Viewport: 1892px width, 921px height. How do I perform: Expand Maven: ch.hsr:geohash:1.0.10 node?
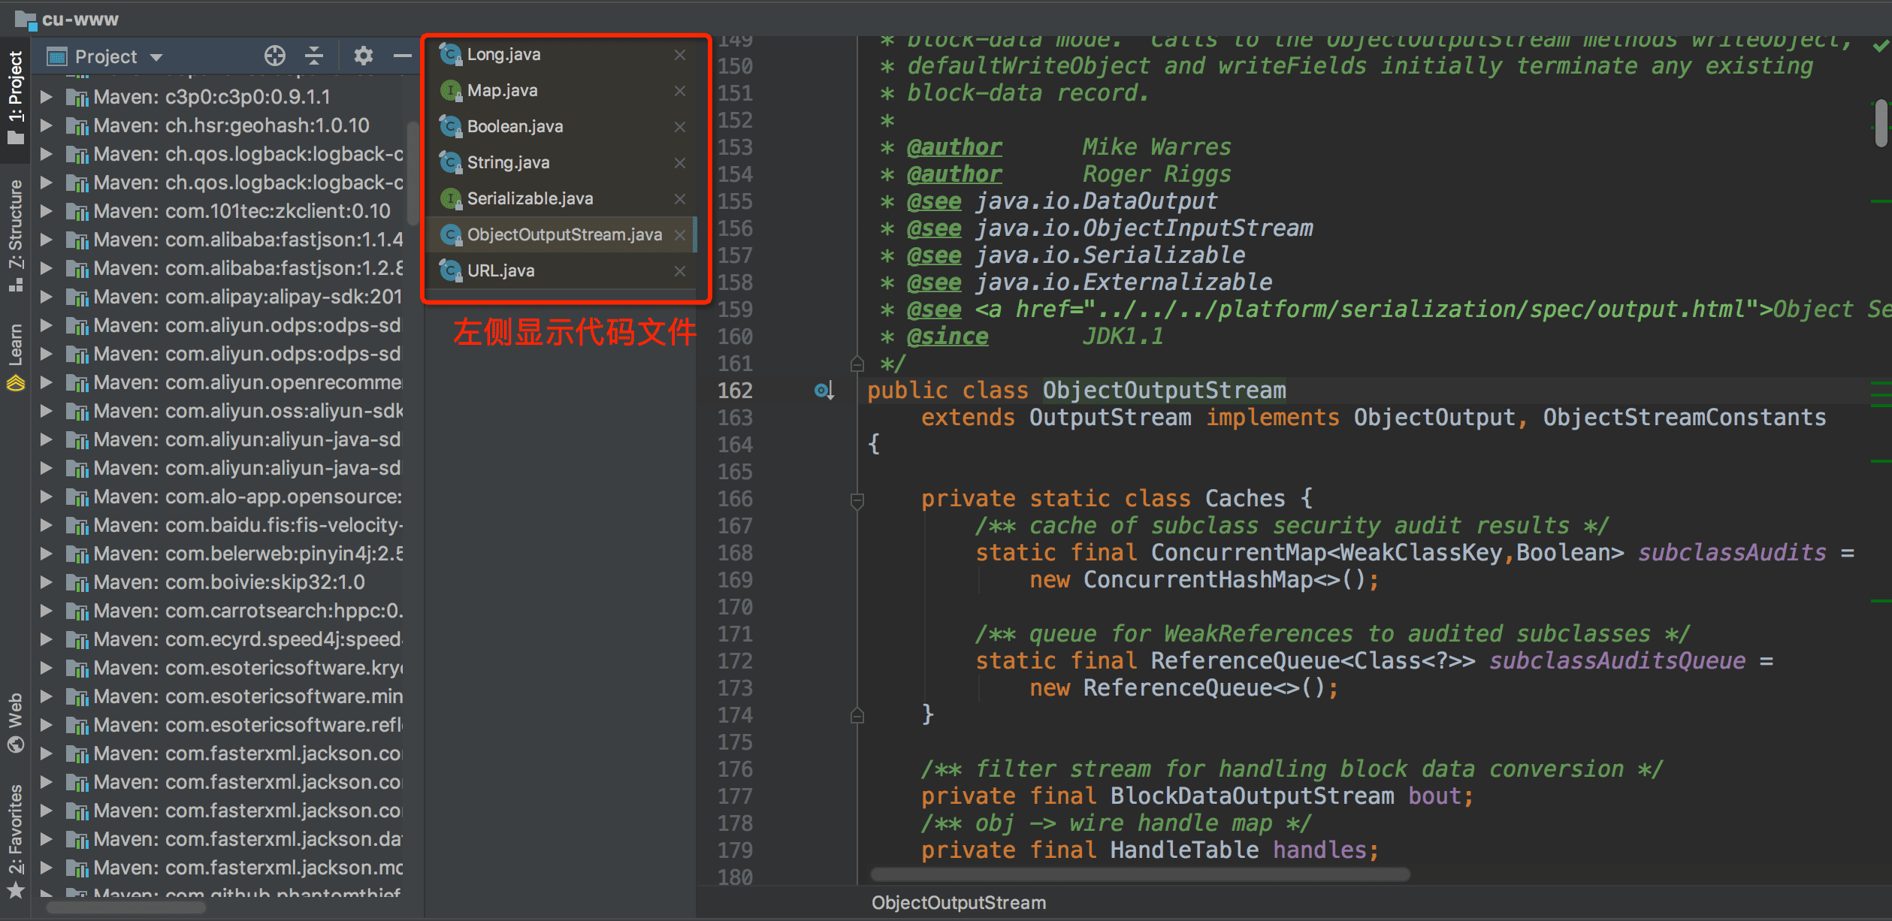(x=46, y=125)
